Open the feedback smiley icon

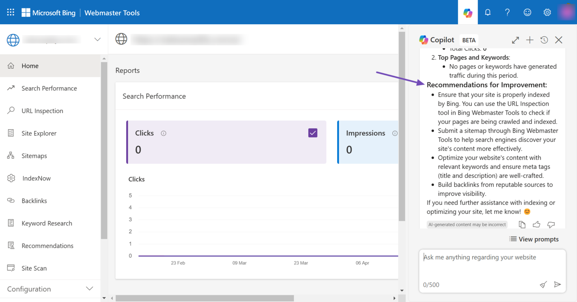point(527,12)
